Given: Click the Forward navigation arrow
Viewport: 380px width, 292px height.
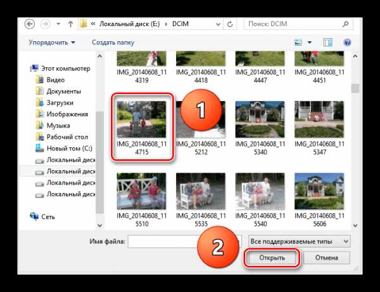Looking at the screenshot, I should pyautogui.click(x=45, y=24).
